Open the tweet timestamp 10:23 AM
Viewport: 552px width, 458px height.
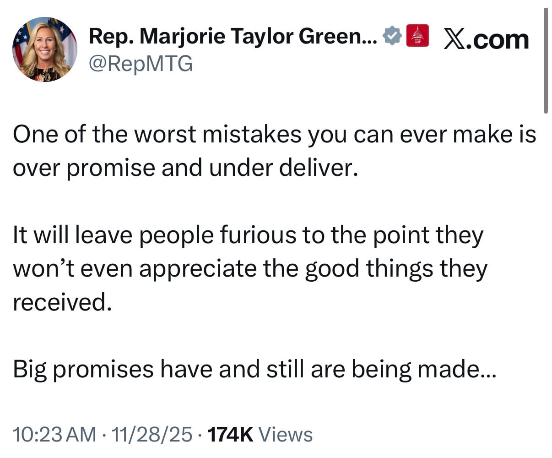click(x=54, y=432)
